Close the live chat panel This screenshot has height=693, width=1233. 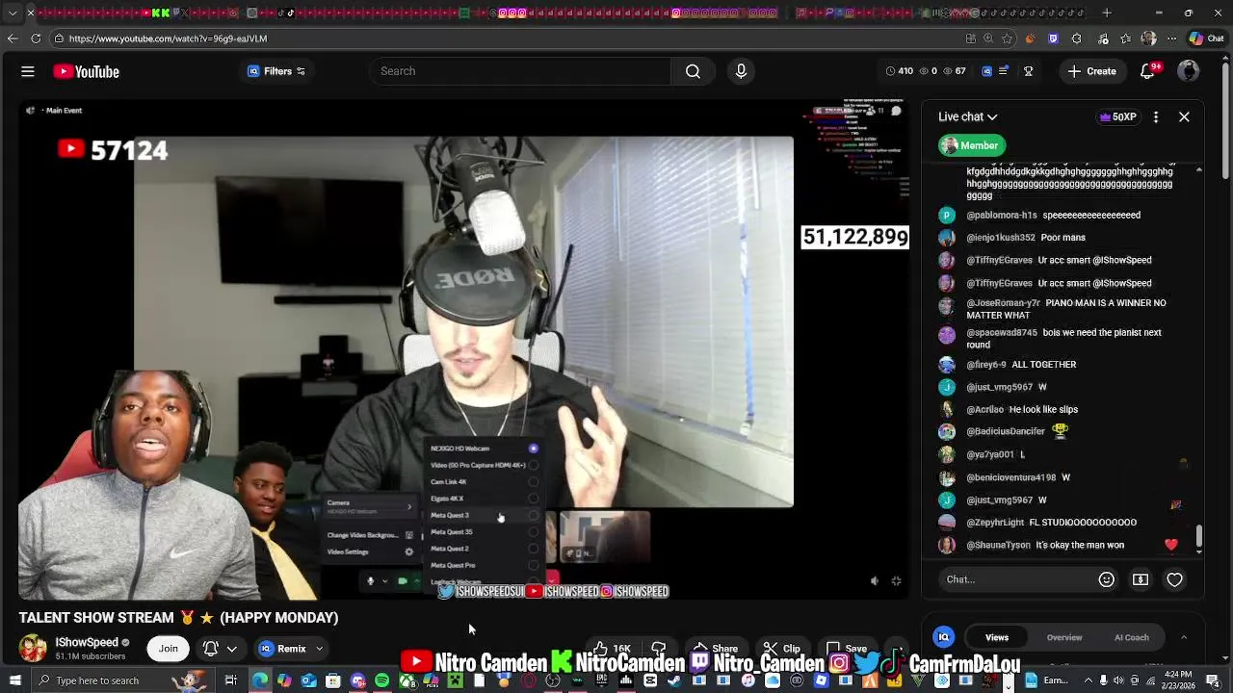(x=1184, y=116)
